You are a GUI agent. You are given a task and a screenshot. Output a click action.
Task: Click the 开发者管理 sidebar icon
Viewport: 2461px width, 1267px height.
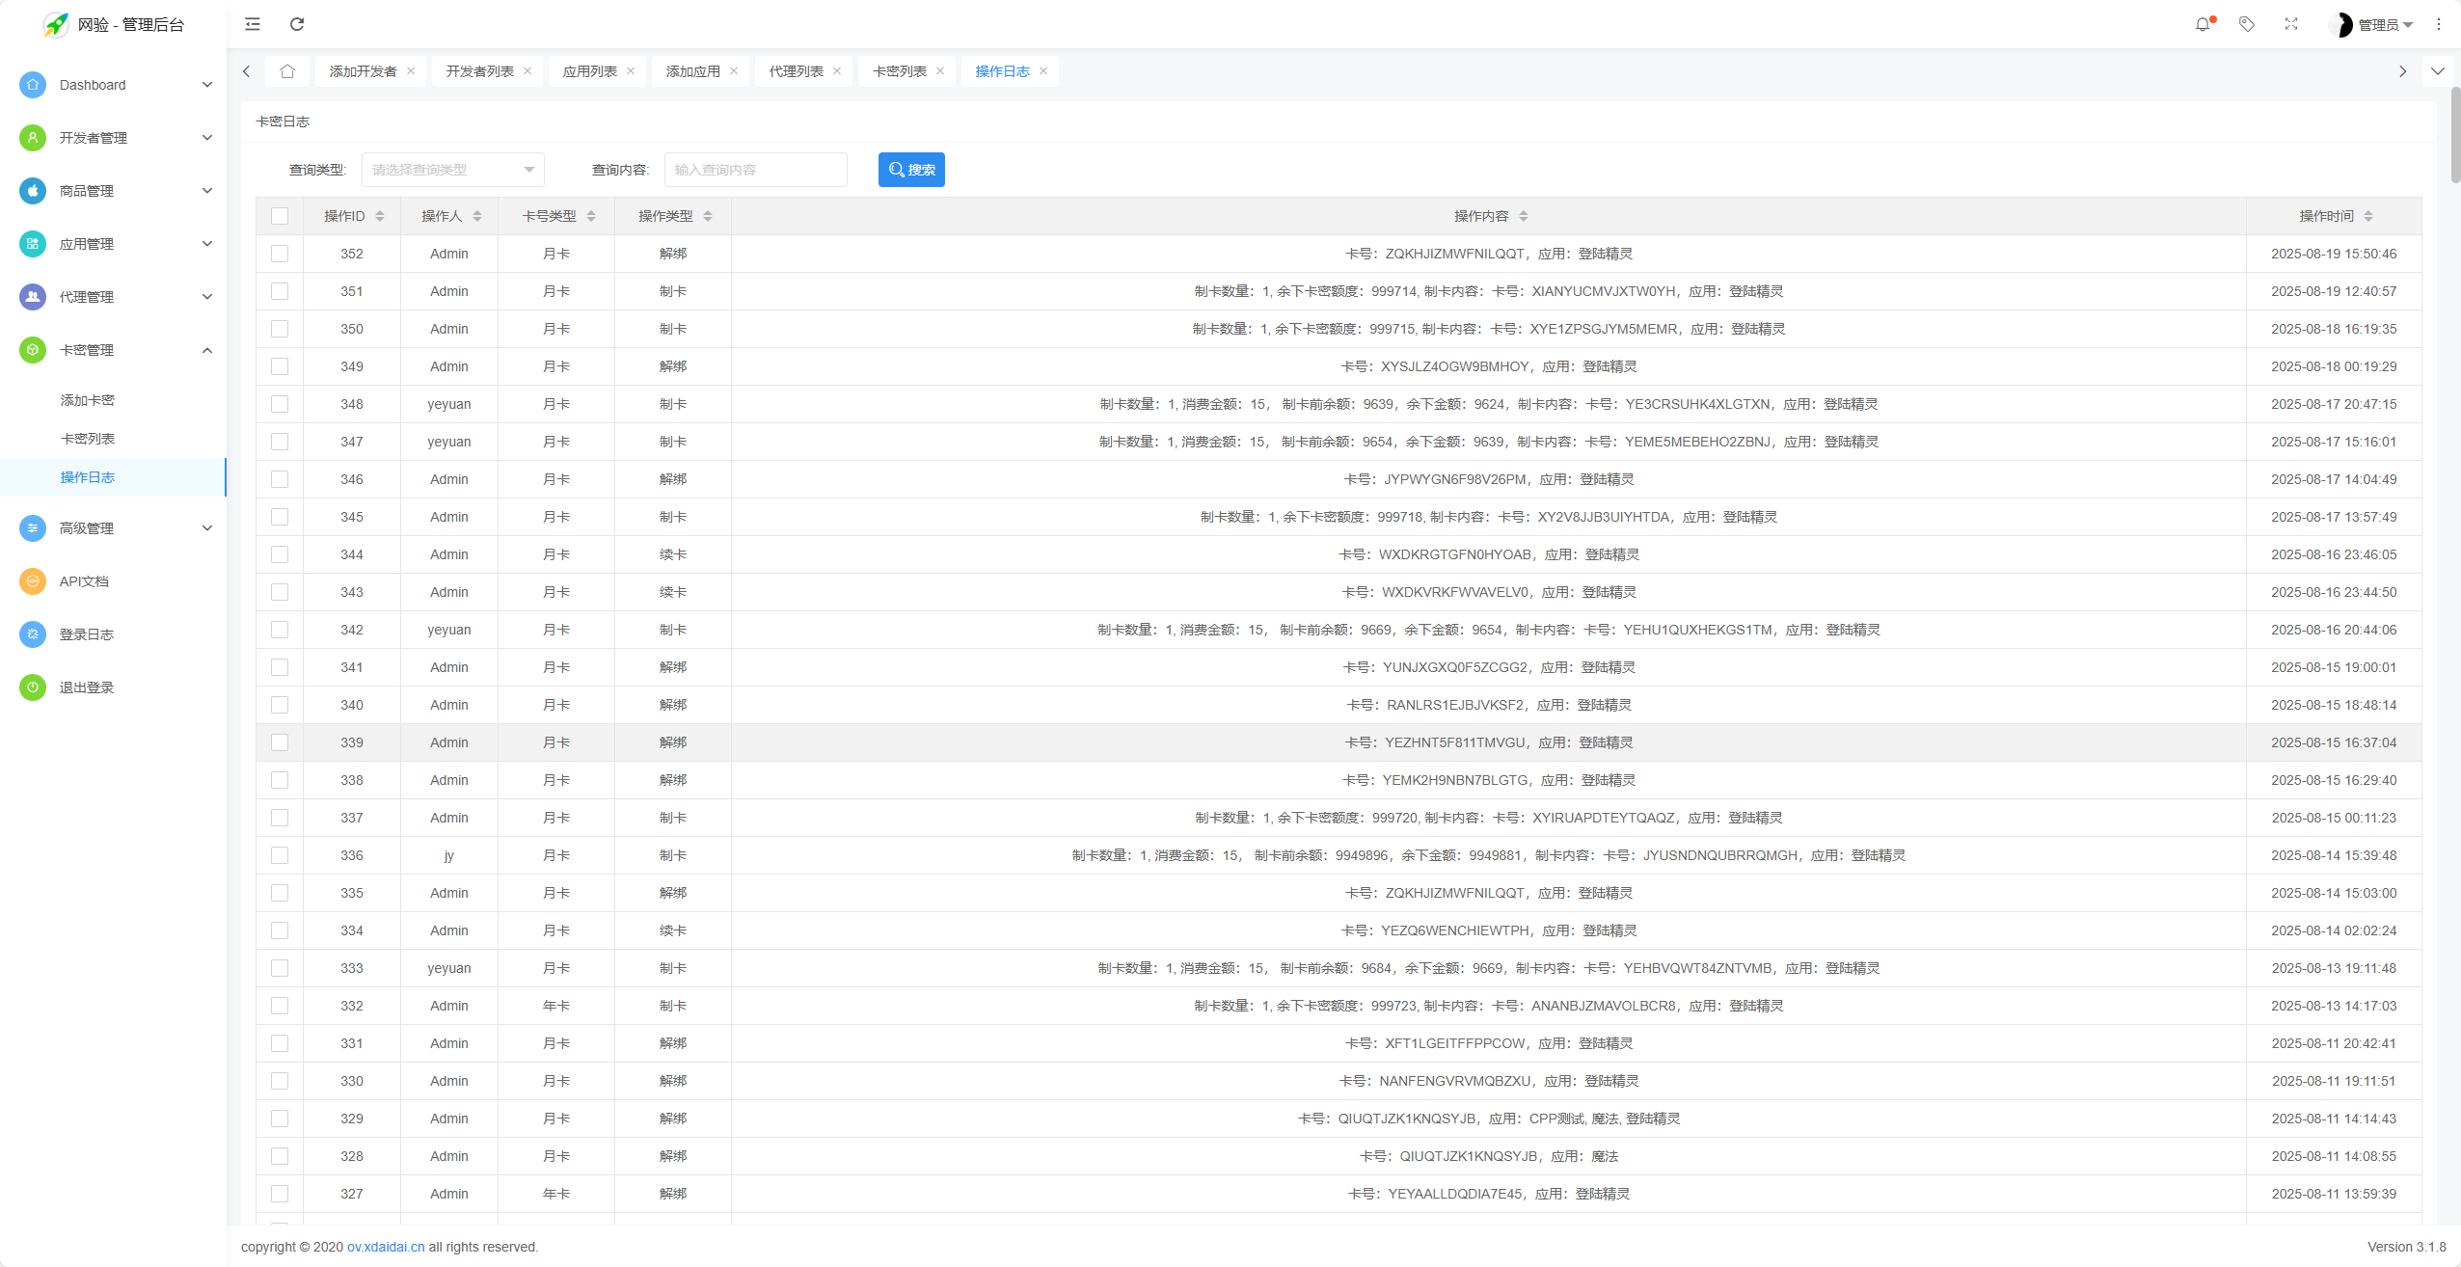click(x=33, y=138)
